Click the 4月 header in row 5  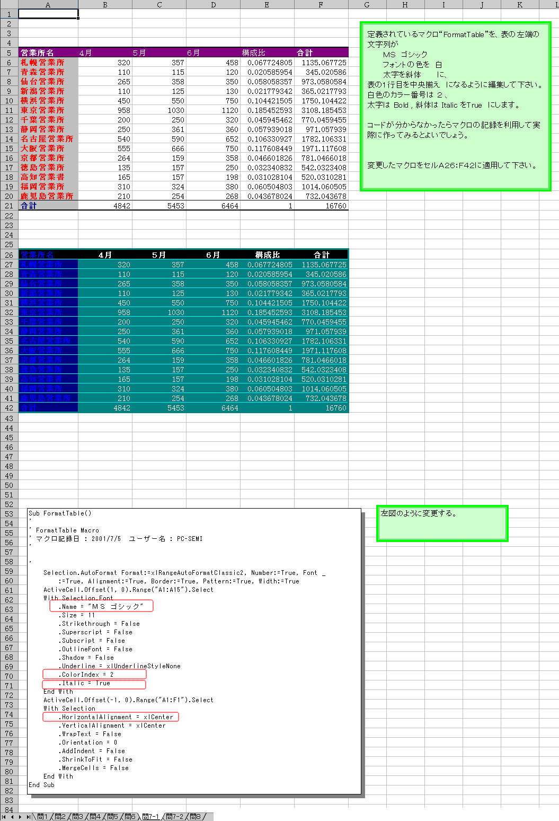[x=105, y=53]
